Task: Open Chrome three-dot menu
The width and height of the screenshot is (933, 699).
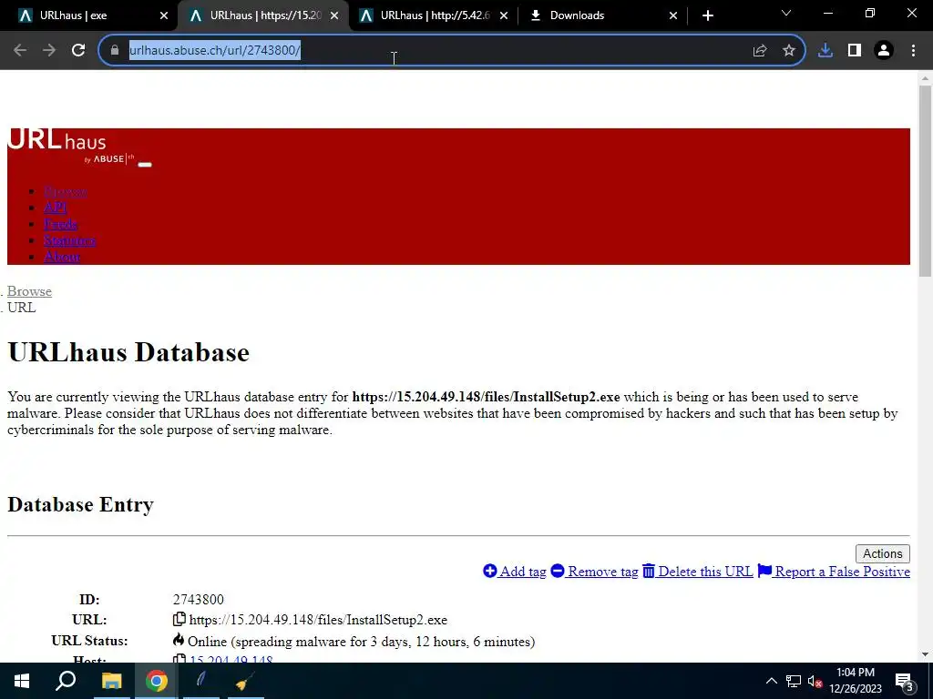Action: pos(913,51)
